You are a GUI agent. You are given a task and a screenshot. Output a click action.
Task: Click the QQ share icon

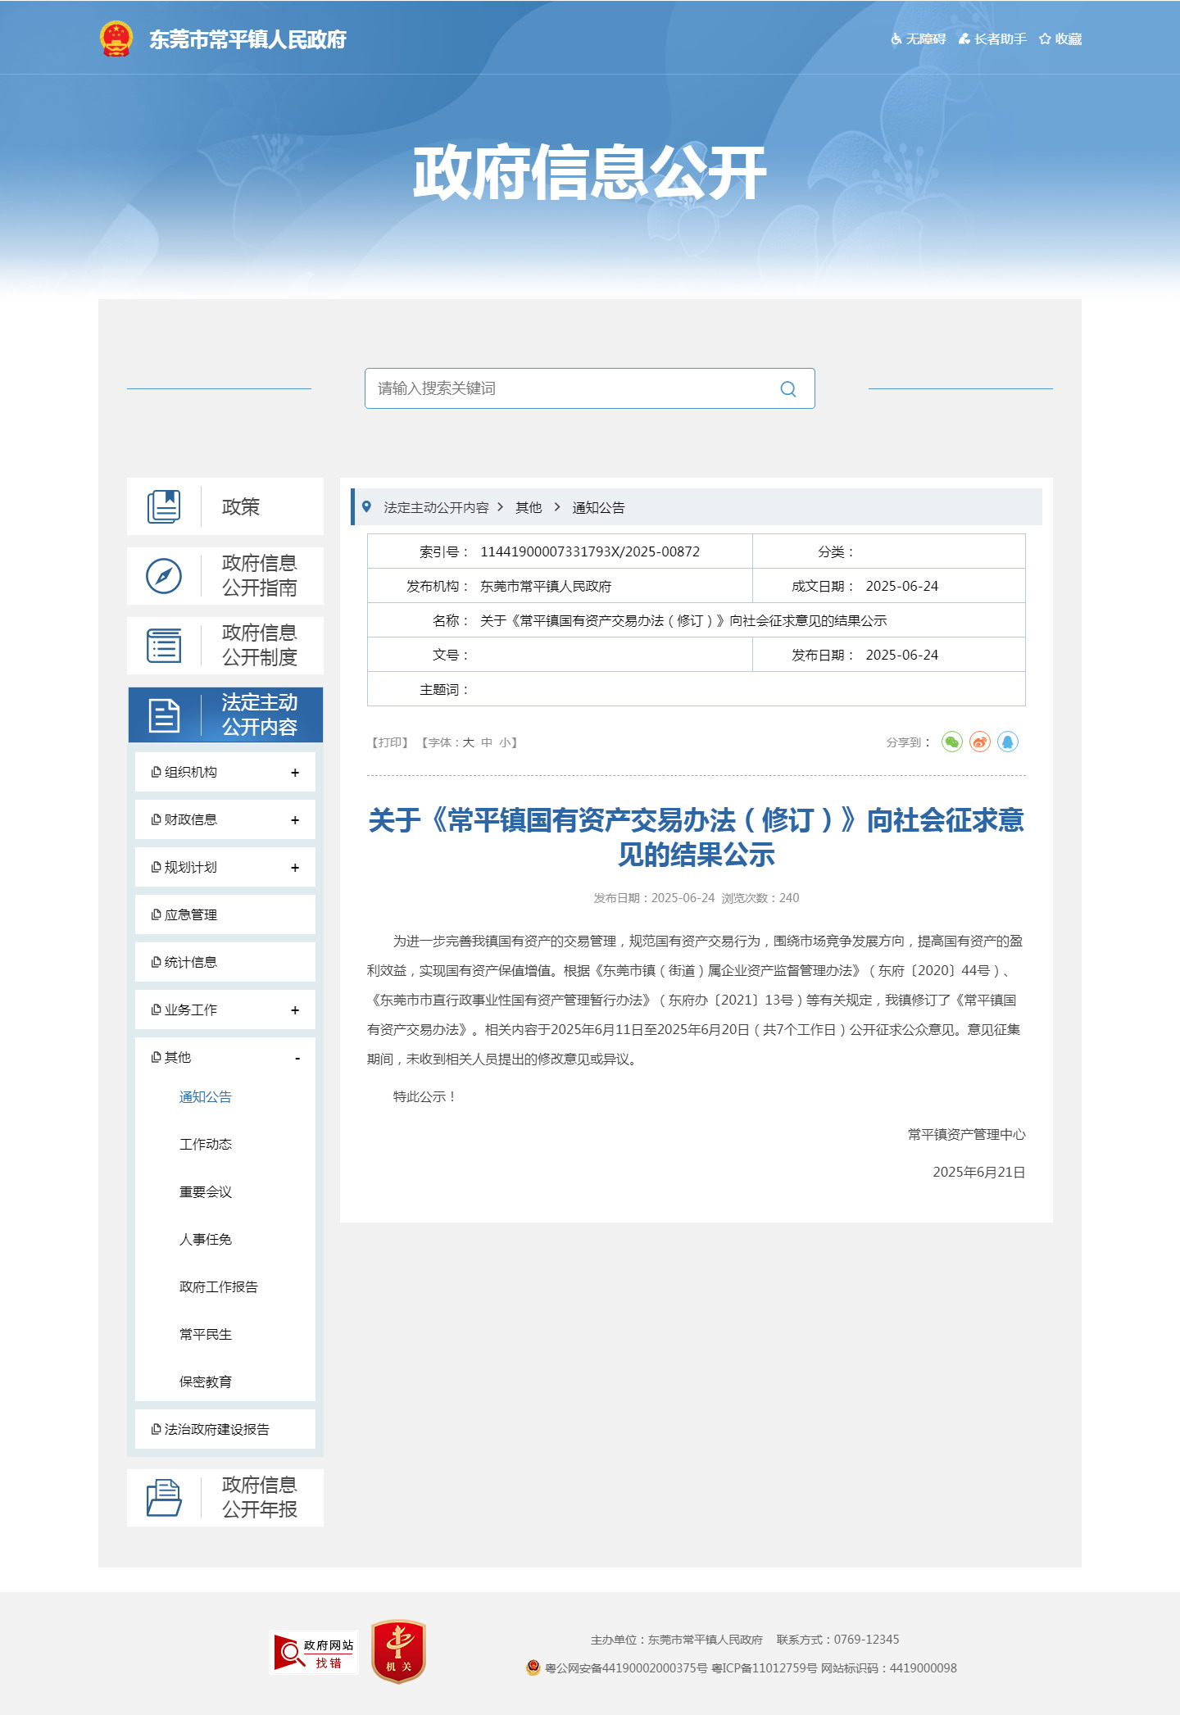tap(1007, 742)
